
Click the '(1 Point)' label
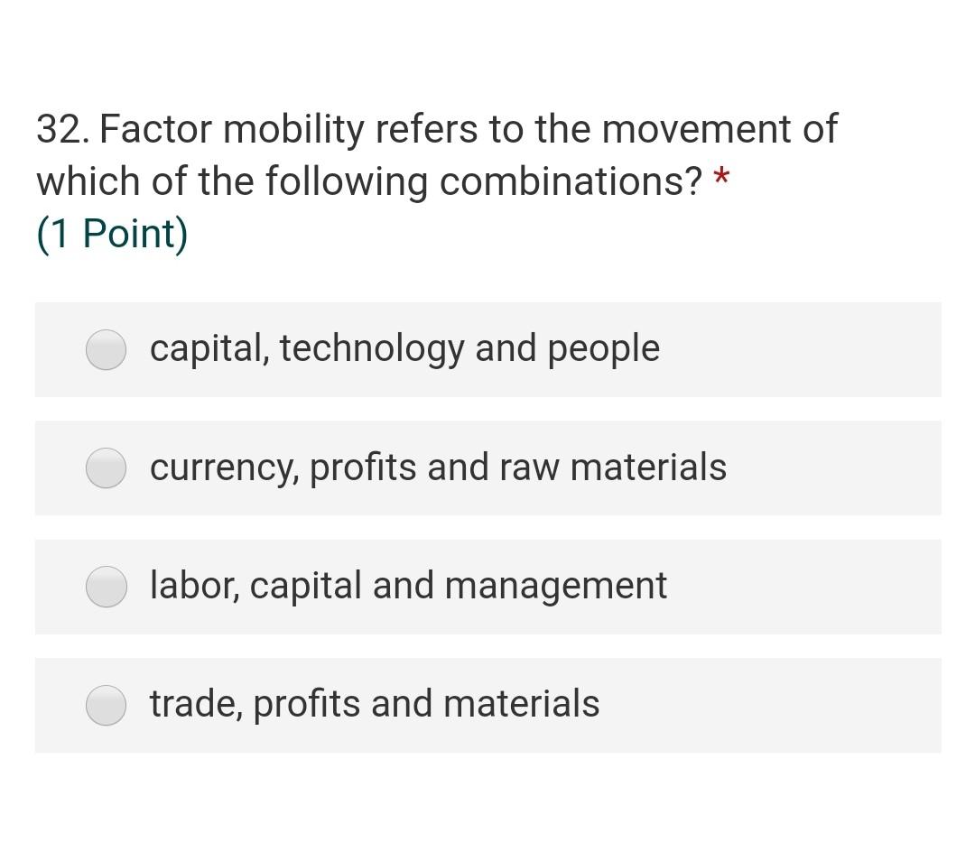(x=112, y=234)
